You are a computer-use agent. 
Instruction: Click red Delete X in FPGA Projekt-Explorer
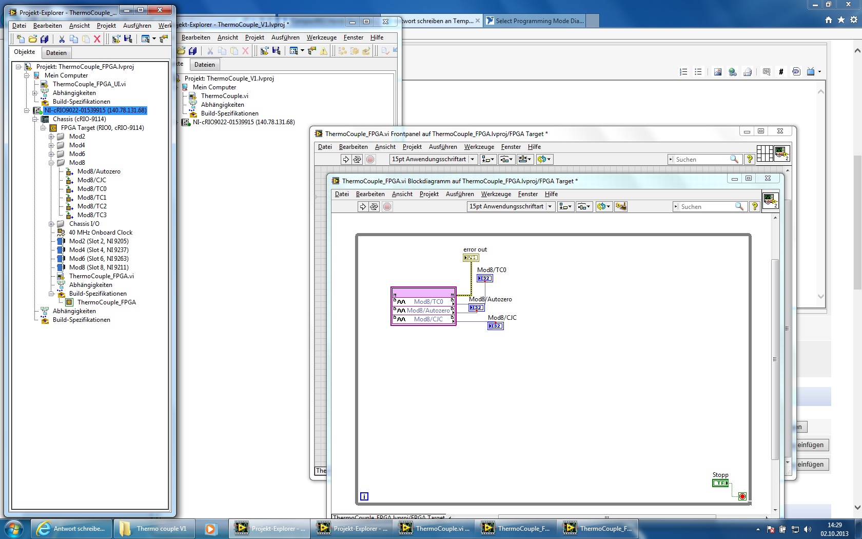tap(97, 38)
